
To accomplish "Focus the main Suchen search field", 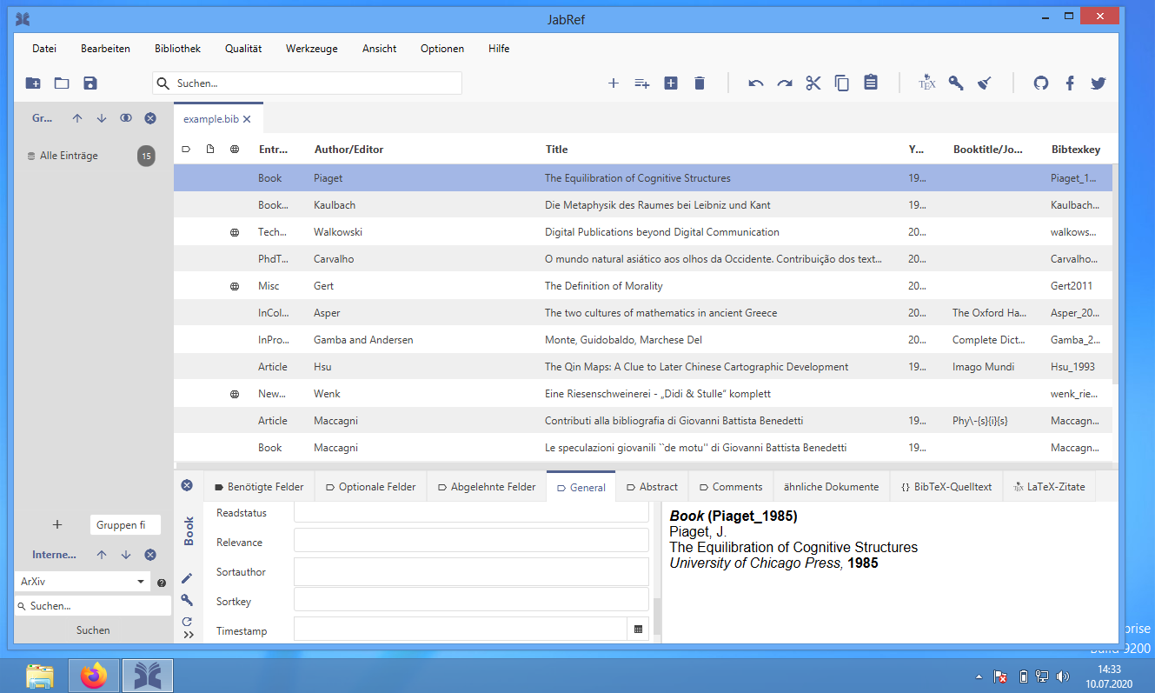I will pos(307,83).
